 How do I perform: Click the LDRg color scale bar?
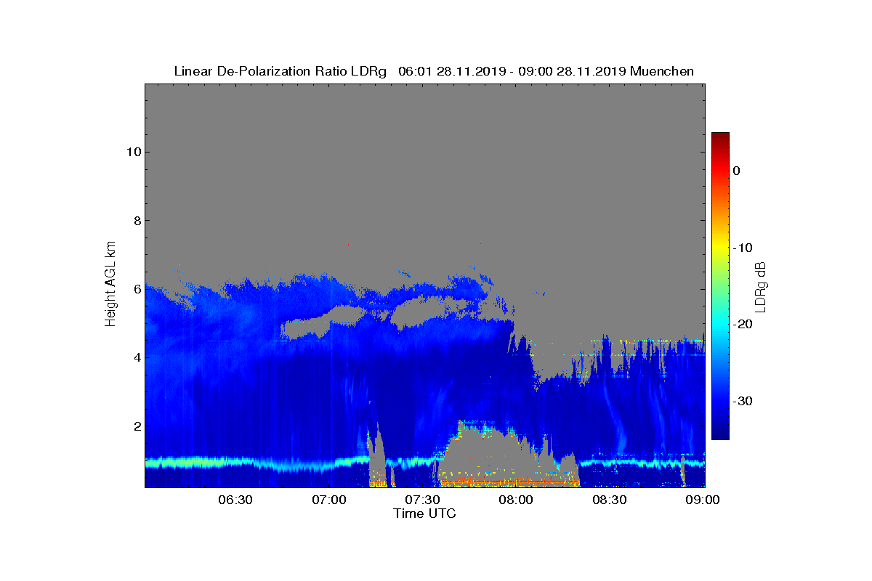[x=720, y=286]
